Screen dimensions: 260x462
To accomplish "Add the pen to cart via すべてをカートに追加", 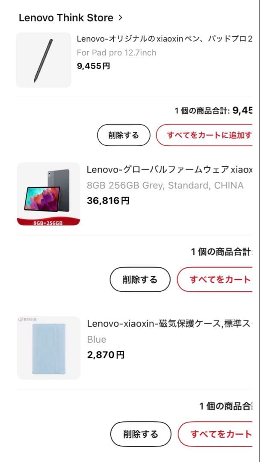I will pyautogui.click(x=210, y=135).
